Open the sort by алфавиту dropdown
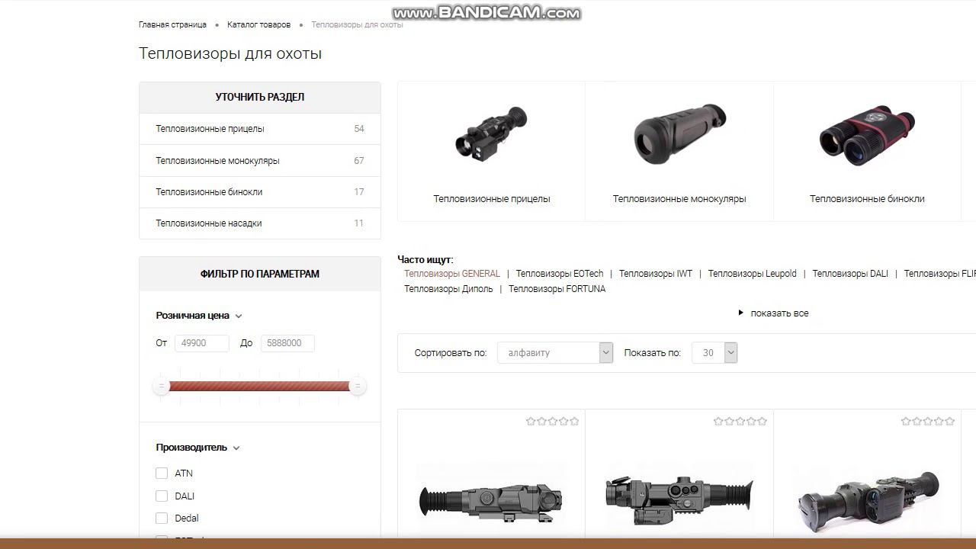 pyautogui.click(x=555, y=352)
